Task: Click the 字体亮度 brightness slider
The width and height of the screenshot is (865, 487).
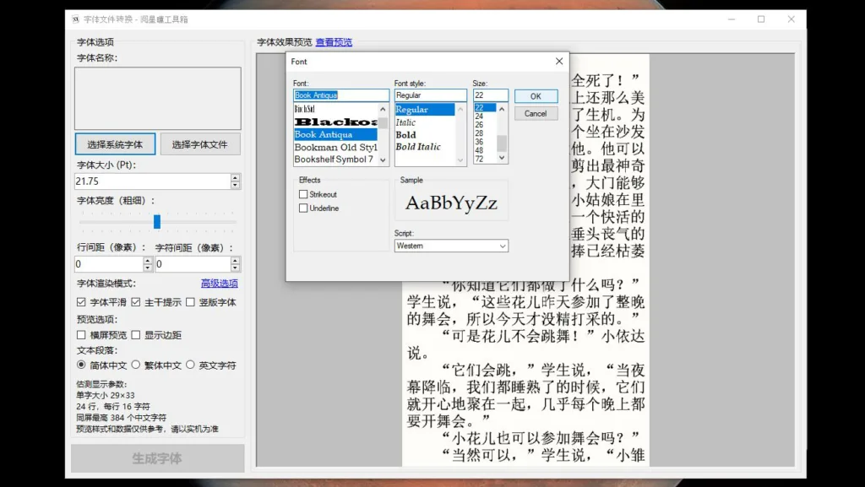Action: [x=155, y=222]
